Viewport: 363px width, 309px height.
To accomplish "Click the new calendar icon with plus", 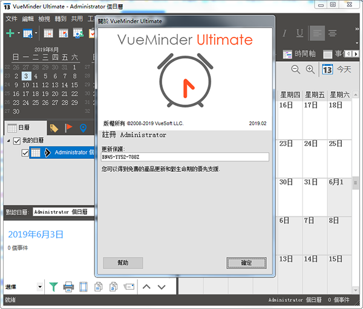I will click(28, 34).
